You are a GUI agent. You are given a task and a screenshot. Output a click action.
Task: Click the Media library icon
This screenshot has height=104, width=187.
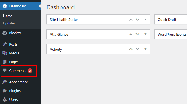5,53
